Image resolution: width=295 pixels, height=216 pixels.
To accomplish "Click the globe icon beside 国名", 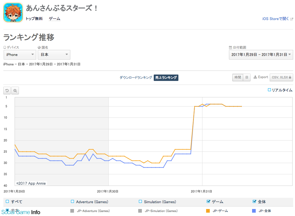I will pos(39,47).
